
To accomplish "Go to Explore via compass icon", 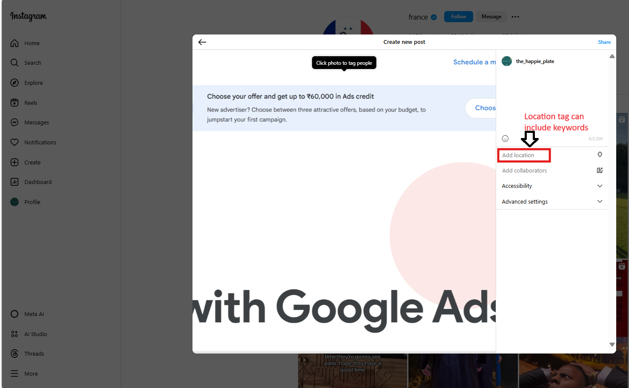I will (x=14, y=83).
